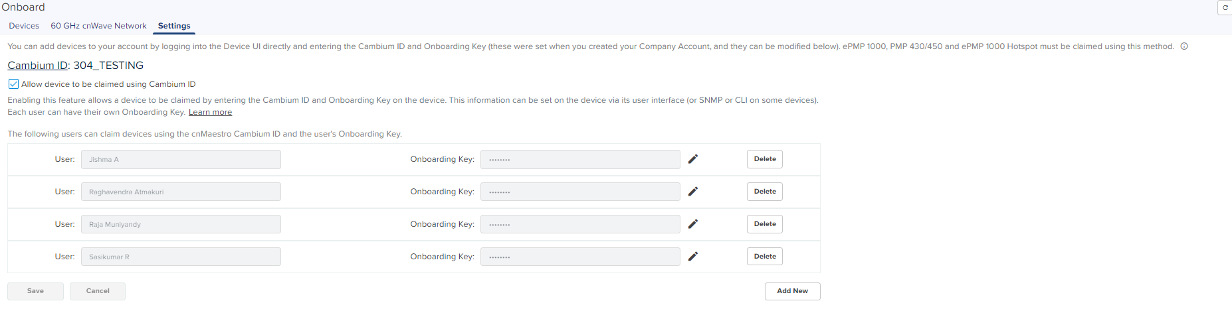
Task: Select the Settings tab
Action: click(174, 26)
